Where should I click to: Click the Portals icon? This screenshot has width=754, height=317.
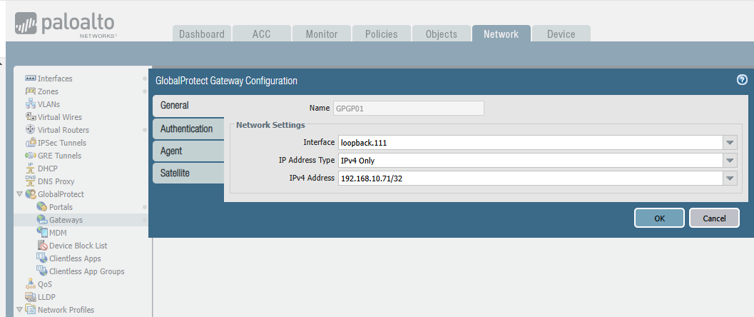click(x=42, y=207)
